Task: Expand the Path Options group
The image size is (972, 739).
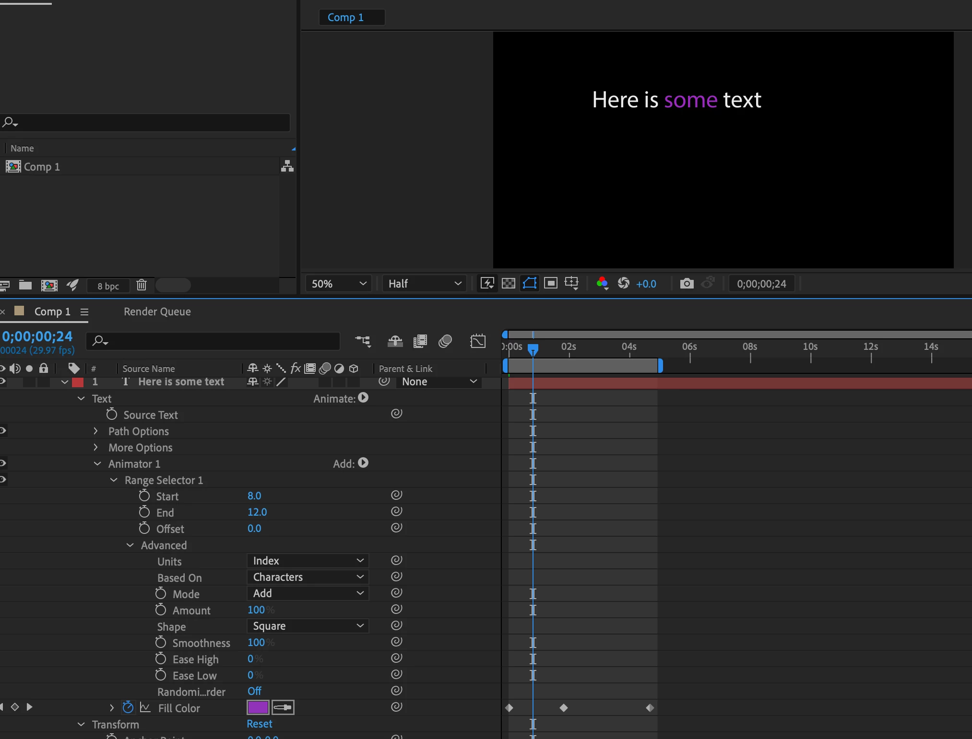Action: tap(95, 431)
